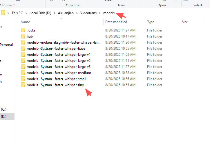210x141 pixels.
Task: Click models in the breadcrumb path
Action: point(109,13)
